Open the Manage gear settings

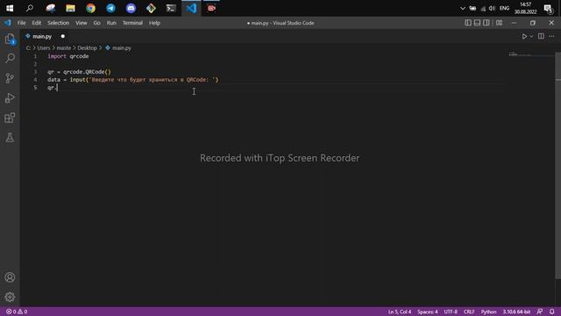(10, 297)
